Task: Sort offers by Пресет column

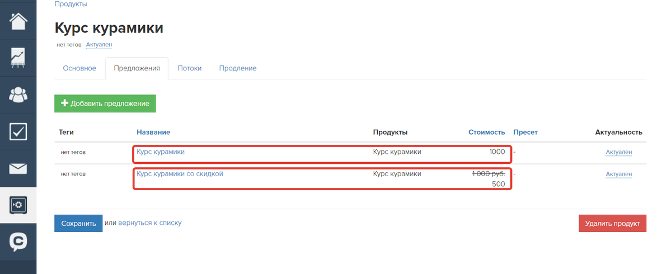Action: 525,133
